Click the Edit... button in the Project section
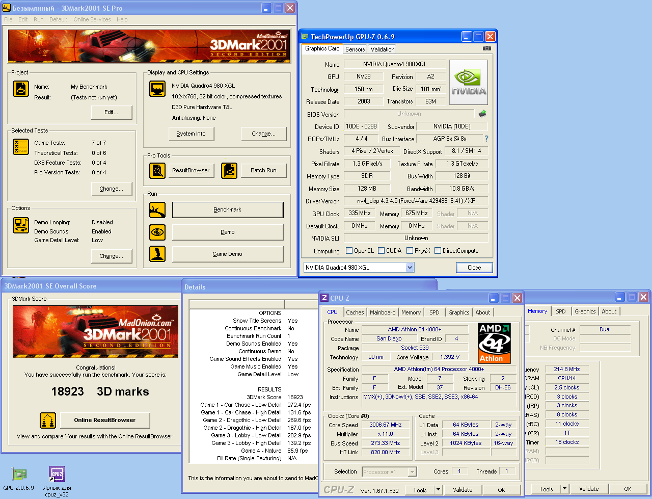 (112, 113)
